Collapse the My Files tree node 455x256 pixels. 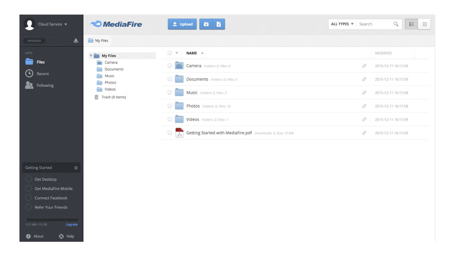tap(91, 56)
